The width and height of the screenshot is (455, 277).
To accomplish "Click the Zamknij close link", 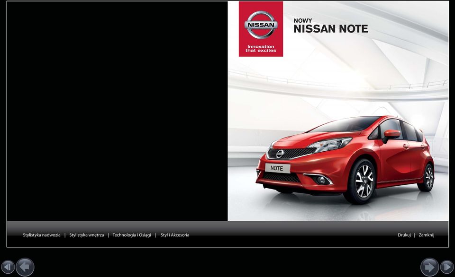I will pyautogui.click(x=427, y=235).
